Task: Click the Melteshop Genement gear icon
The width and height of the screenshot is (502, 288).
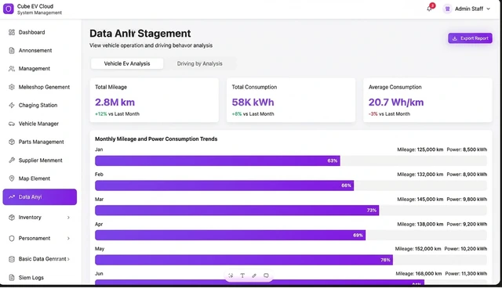Action: pos(12,87)
